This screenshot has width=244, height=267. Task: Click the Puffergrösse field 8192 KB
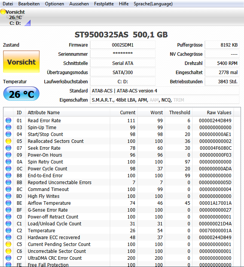[222, 45]
